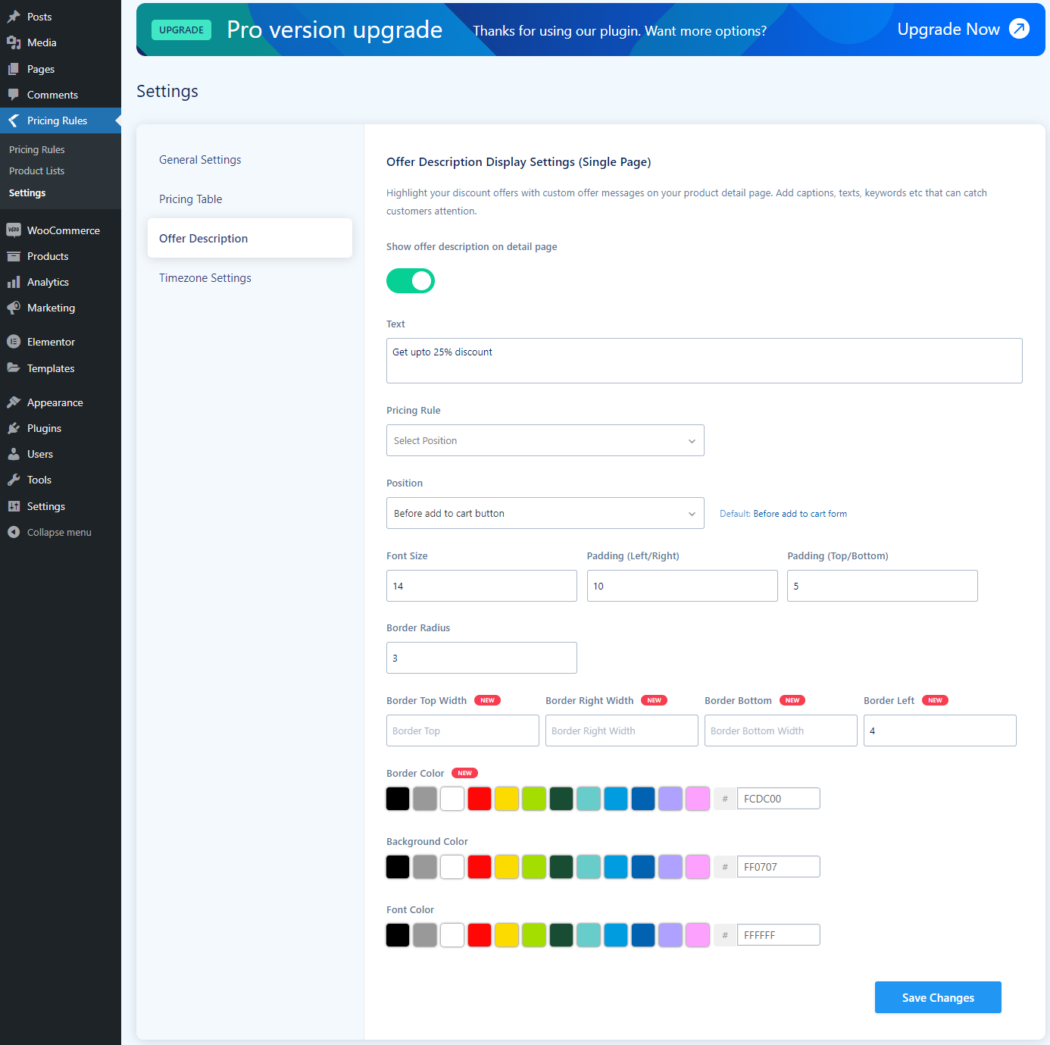Click the Upgrade Now arrow icon
Viewport: 1050px width, 1045px height.
coord(1020,29)
